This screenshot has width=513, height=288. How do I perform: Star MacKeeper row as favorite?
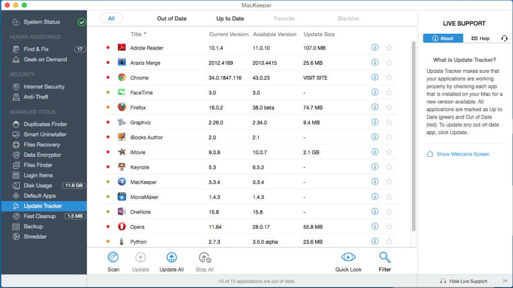[x=389, y=182]
